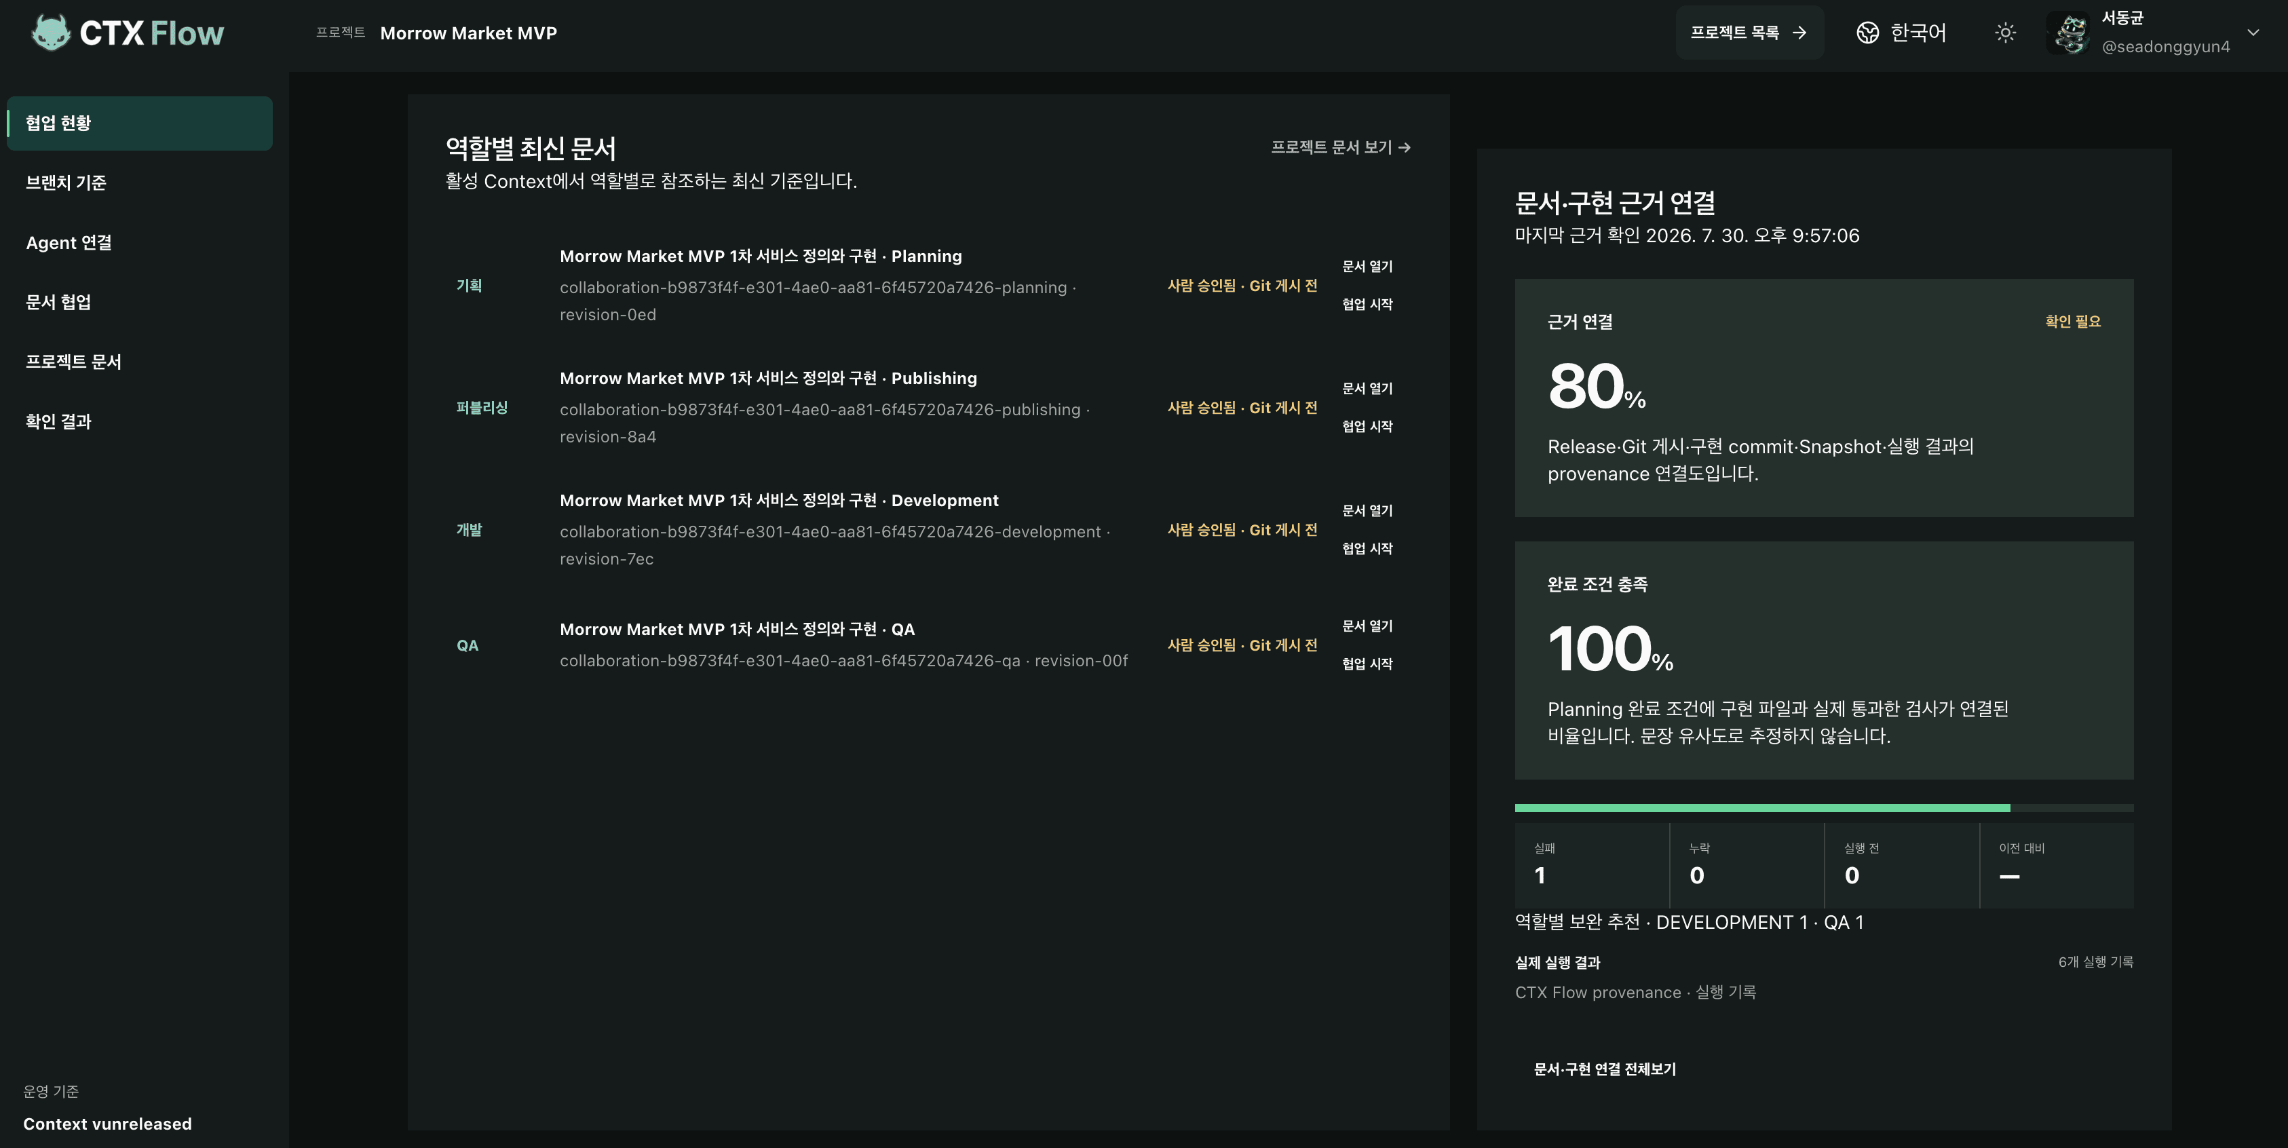Click the 역할별 보완 추천 line
The image size is (2288, 1148).
pyautogui.click(x=1688, y=923)
